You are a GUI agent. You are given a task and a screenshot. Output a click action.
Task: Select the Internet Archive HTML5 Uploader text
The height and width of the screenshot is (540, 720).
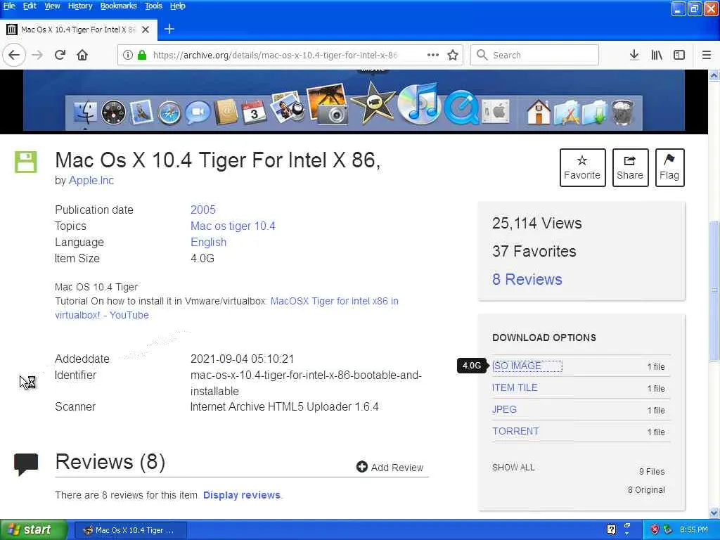(x=284, y=407)
